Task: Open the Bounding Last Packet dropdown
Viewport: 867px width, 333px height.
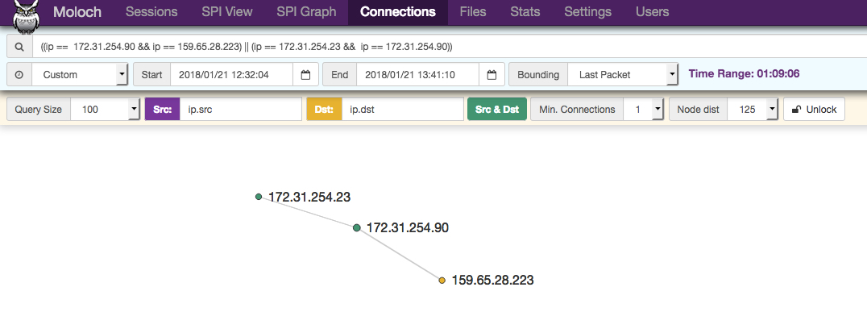Action: 623,75
